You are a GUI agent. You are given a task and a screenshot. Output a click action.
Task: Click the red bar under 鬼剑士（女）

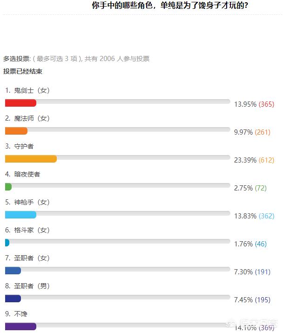pos(20,103)
